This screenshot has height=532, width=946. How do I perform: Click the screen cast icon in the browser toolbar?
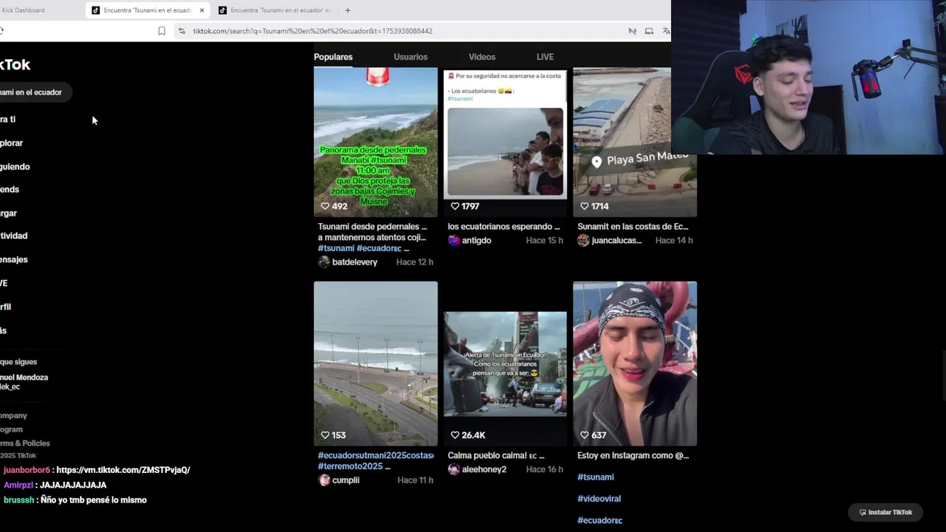pyautogui.click(x=649, y=31)
